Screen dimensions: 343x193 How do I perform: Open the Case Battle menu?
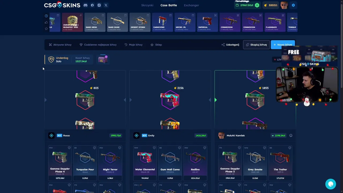click(x=169, y=5)
